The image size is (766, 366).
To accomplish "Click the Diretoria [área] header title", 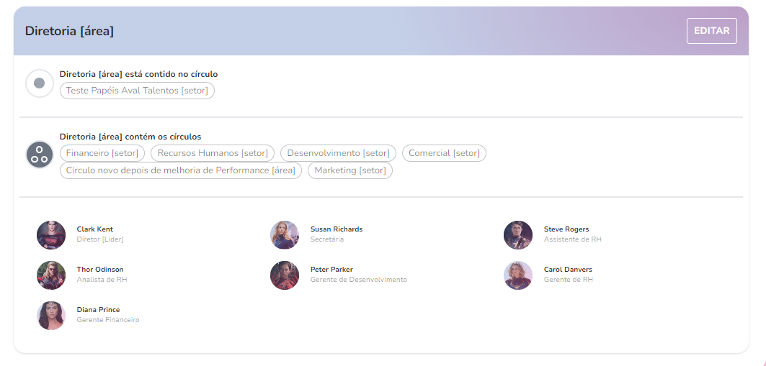I will [69, 31].
